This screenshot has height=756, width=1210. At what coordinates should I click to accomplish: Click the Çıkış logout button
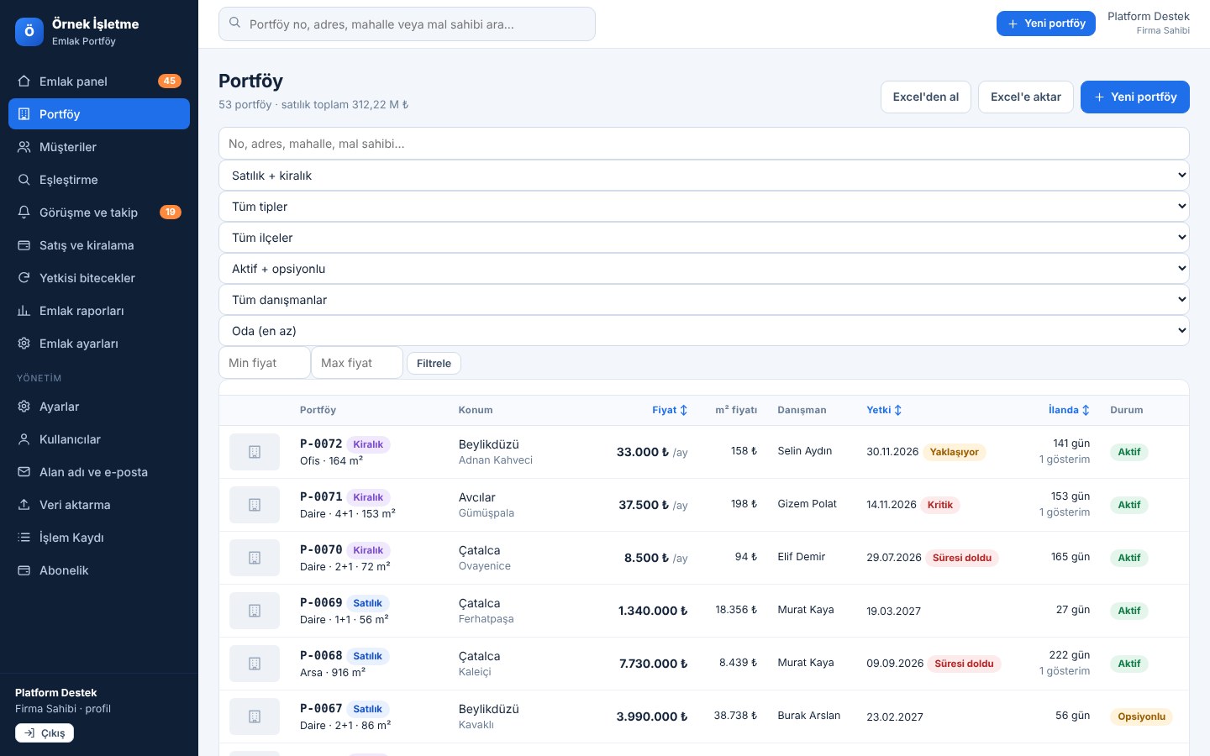coord(45,733)
